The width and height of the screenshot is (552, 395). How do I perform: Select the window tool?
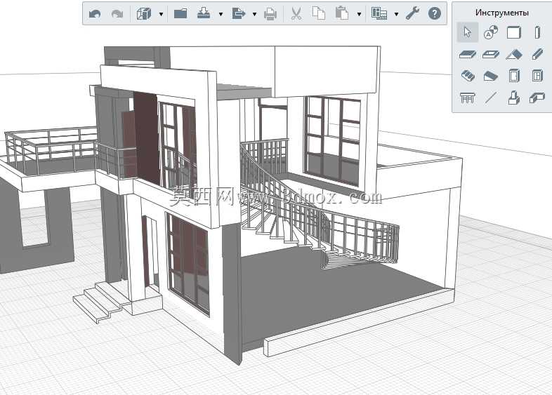(x=537, y=76)
